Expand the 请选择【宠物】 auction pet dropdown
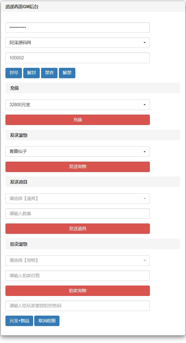This screenshot has height=343, width=186. [78, 260]
